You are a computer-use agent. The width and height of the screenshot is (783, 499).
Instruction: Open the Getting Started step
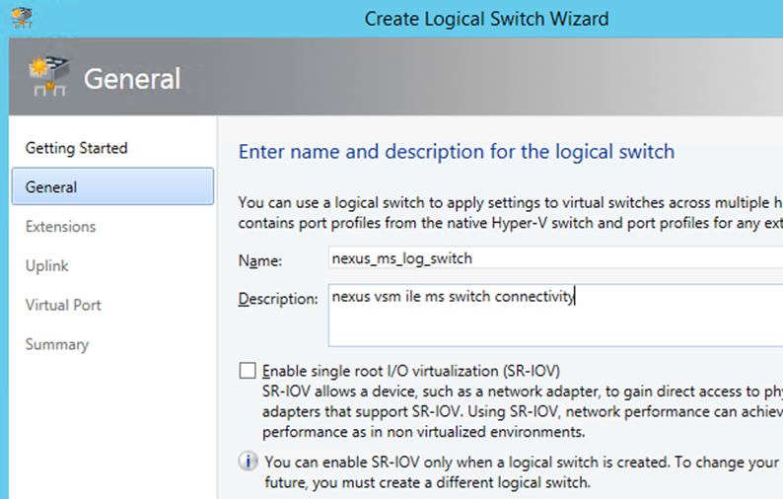click(x=76, y=148)
